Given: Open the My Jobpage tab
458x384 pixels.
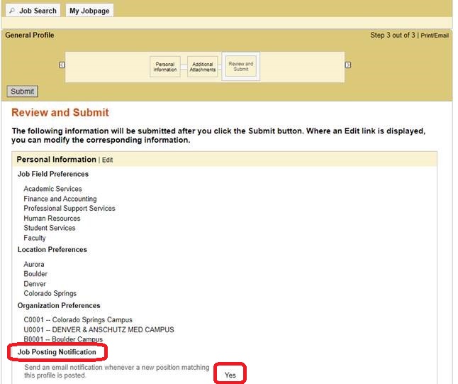Looking at the screenshot, I should 89,11.
